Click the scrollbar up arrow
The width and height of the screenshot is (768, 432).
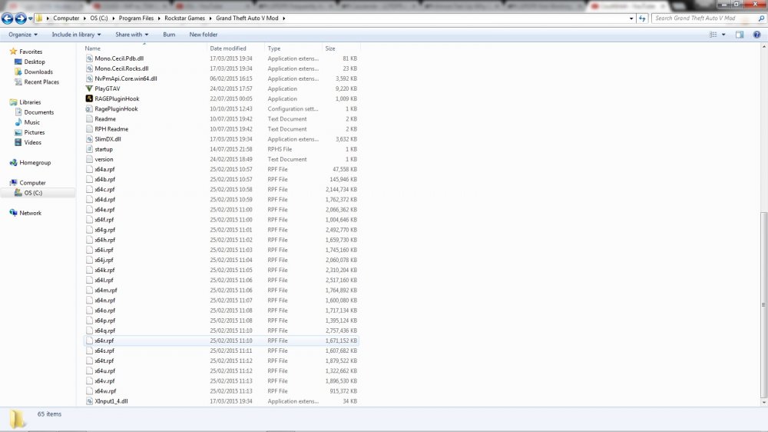(763, 47)
